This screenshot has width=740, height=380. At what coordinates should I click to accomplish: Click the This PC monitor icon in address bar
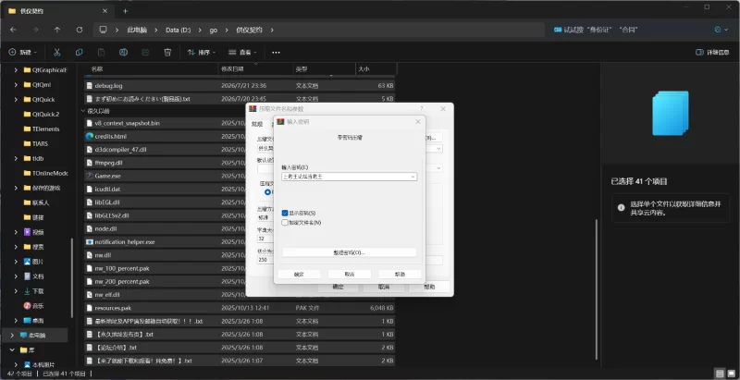click(103, 30)
